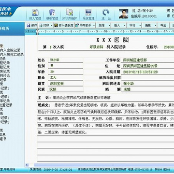Click the 婚姻 field showing 未婚
The width and height of the screenshot is (174, 174).
pyautogui.click(x=148, y=89)
